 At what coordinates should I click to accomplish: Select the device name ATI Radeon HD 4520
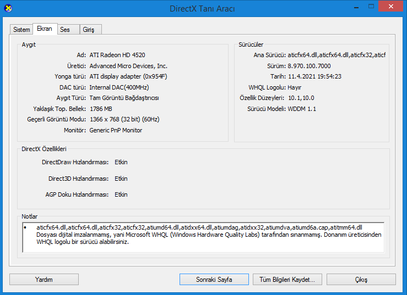pos(117,55)
